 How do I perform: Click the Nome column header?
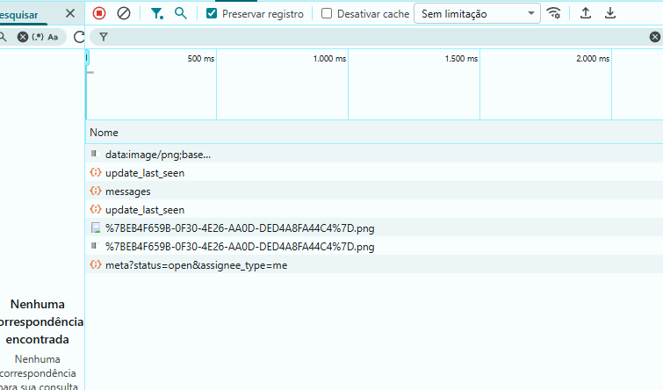tap(104, 132)
